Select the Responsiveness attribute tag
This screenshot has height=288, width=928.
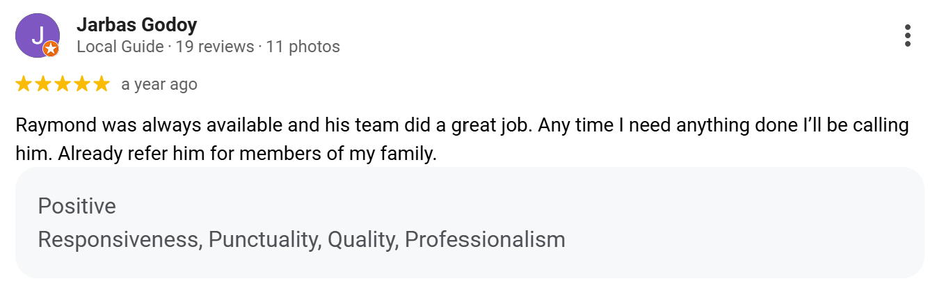(120, 240)
